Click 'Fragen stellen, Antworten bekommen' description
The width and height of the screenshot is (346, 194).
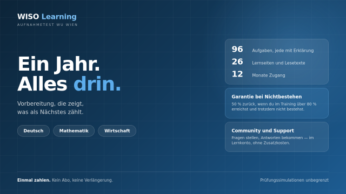(272, 140)
